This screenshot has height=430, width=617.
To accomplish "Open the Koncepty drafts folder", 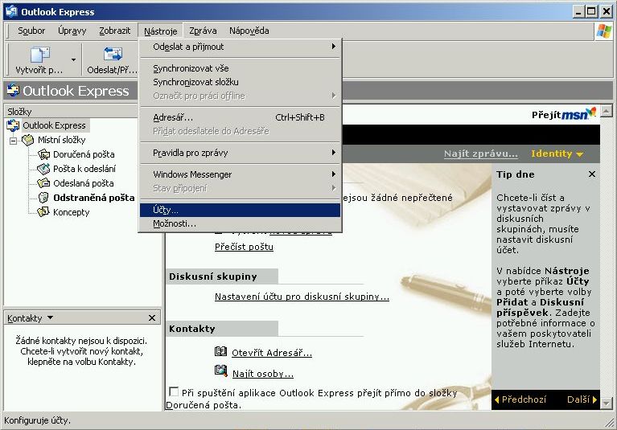I will [x=71, y=212].
